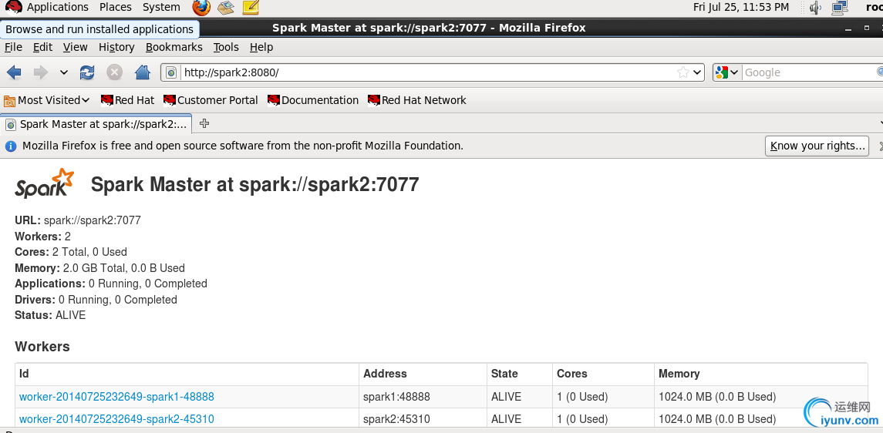Click the URL field showing http://spark2:8080/
The height and width of the screenshot is (433, 883).
pos(428,72)
